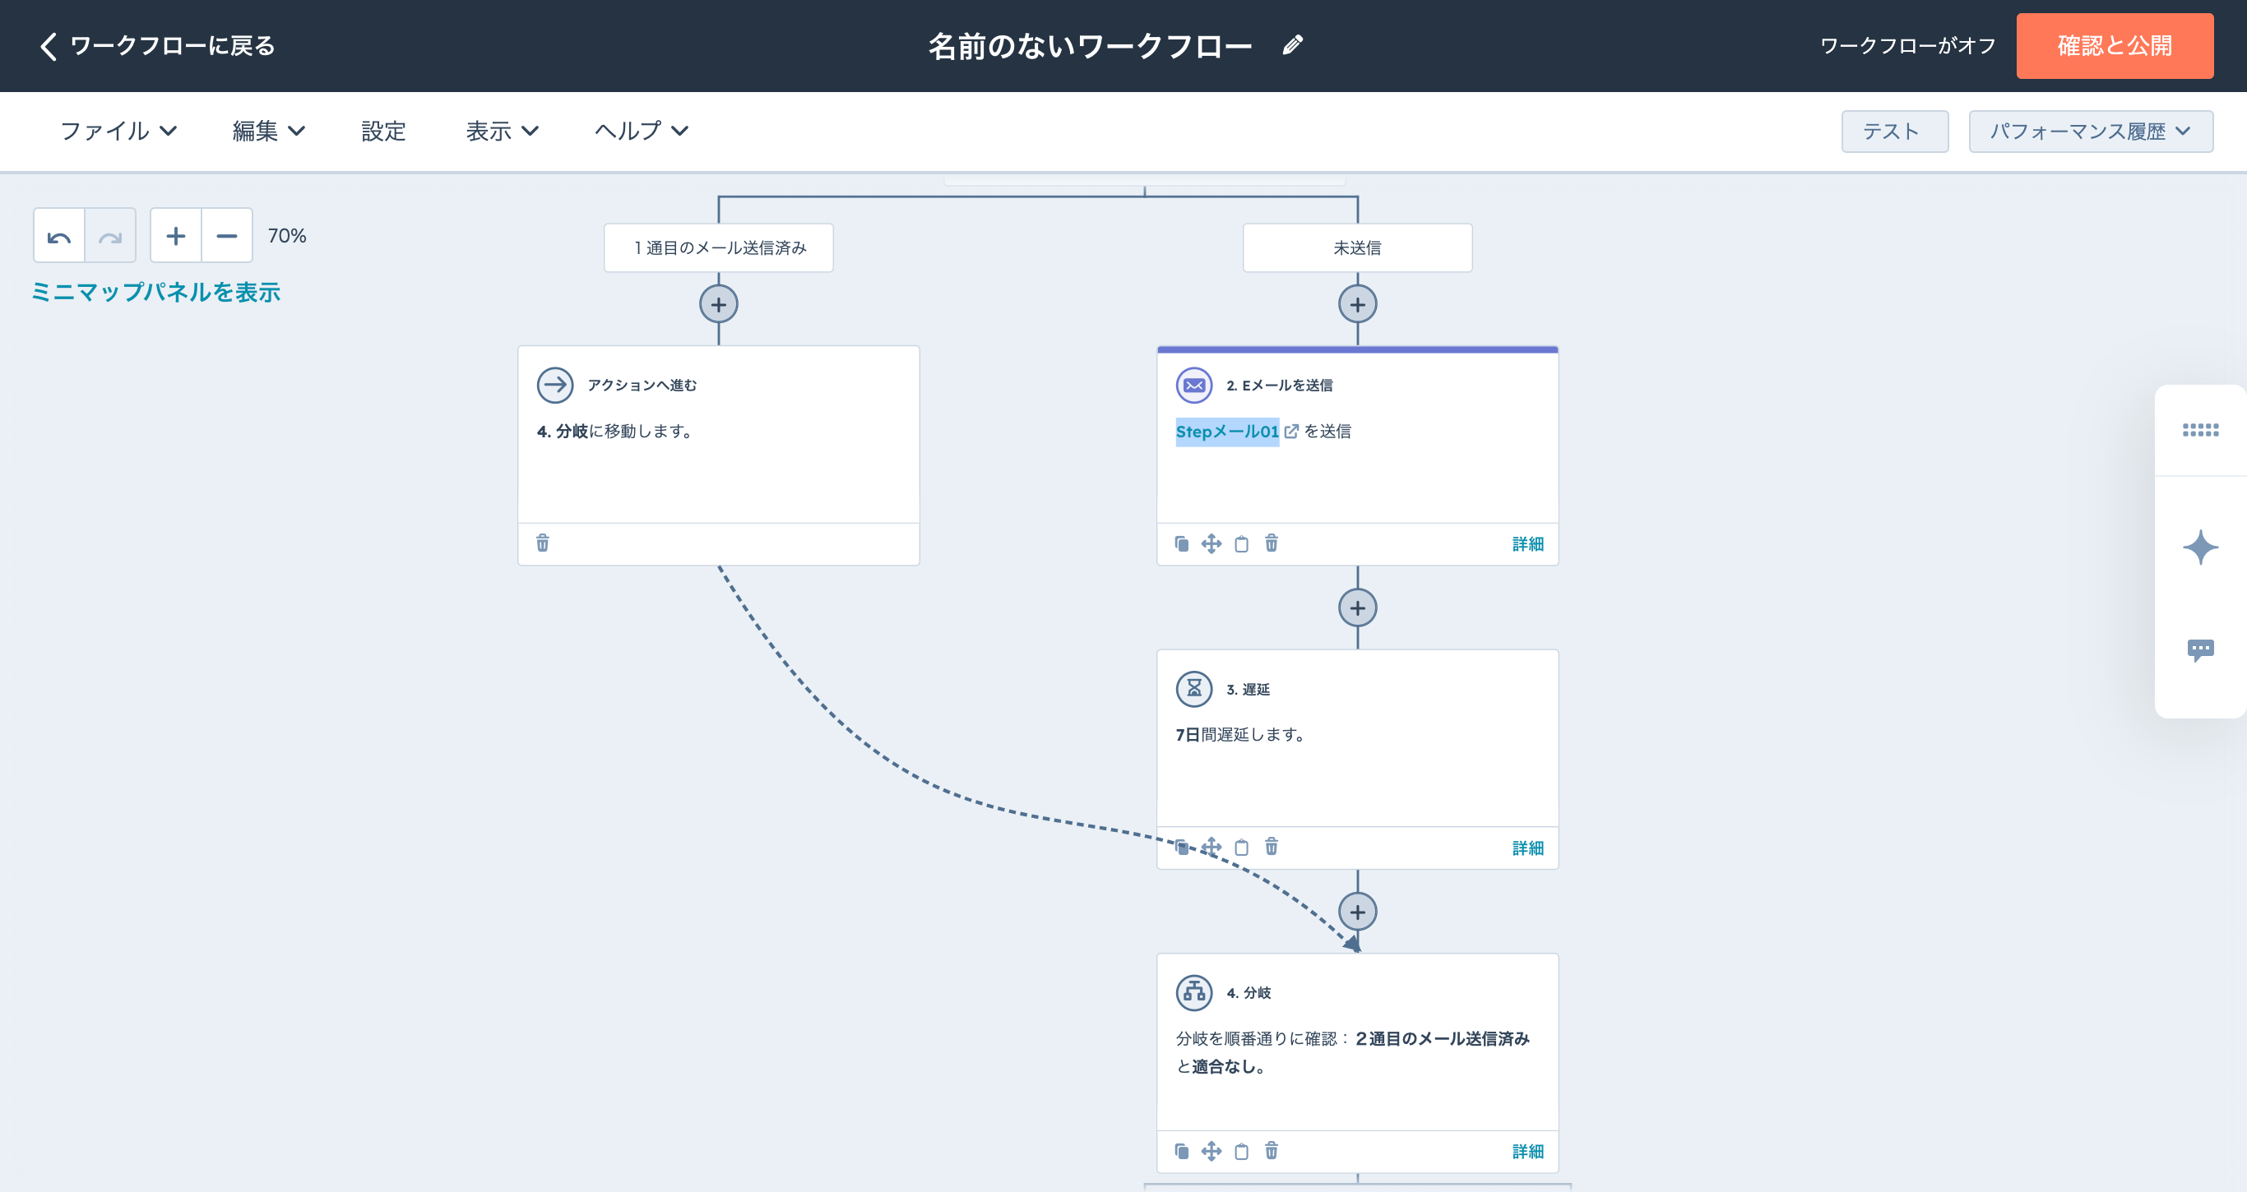Screen dimensions: 2247x1192
Task: Open the comments chat bubble icon
Action: [2200, 650]
